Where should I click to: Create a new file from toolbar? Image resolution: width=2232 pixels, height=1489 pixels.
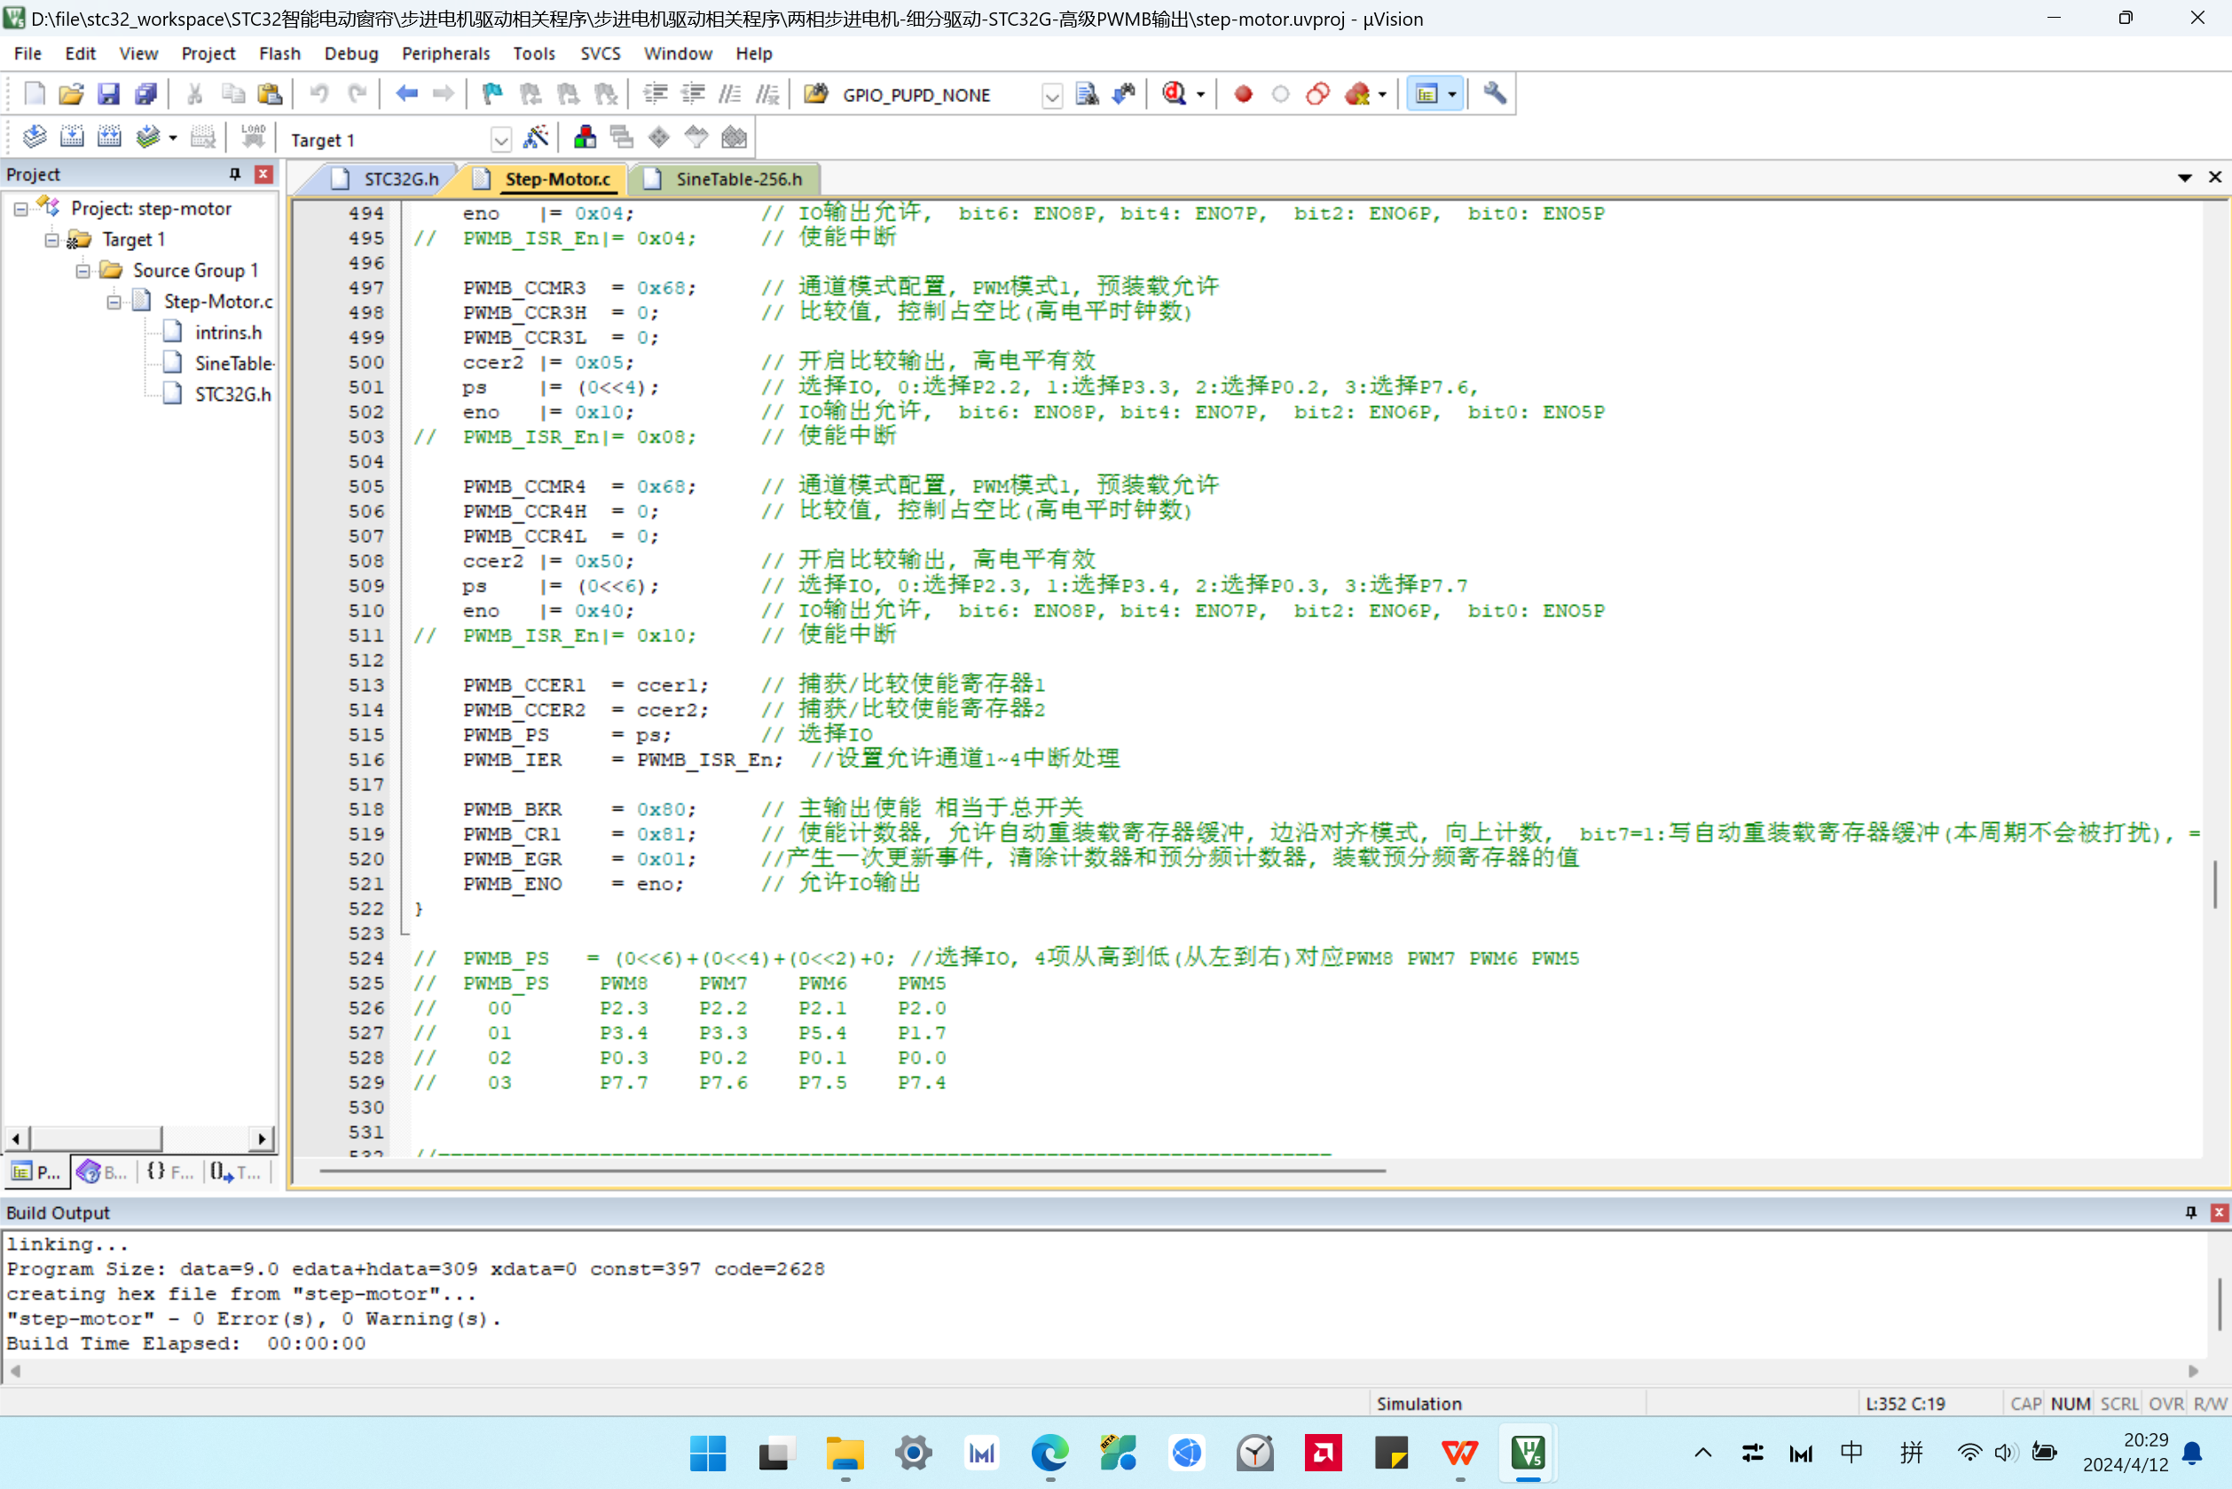pos(35,94)
